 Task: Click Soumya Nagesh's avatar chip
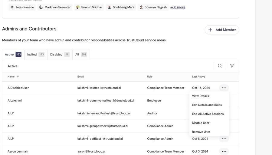pos(153,7)
